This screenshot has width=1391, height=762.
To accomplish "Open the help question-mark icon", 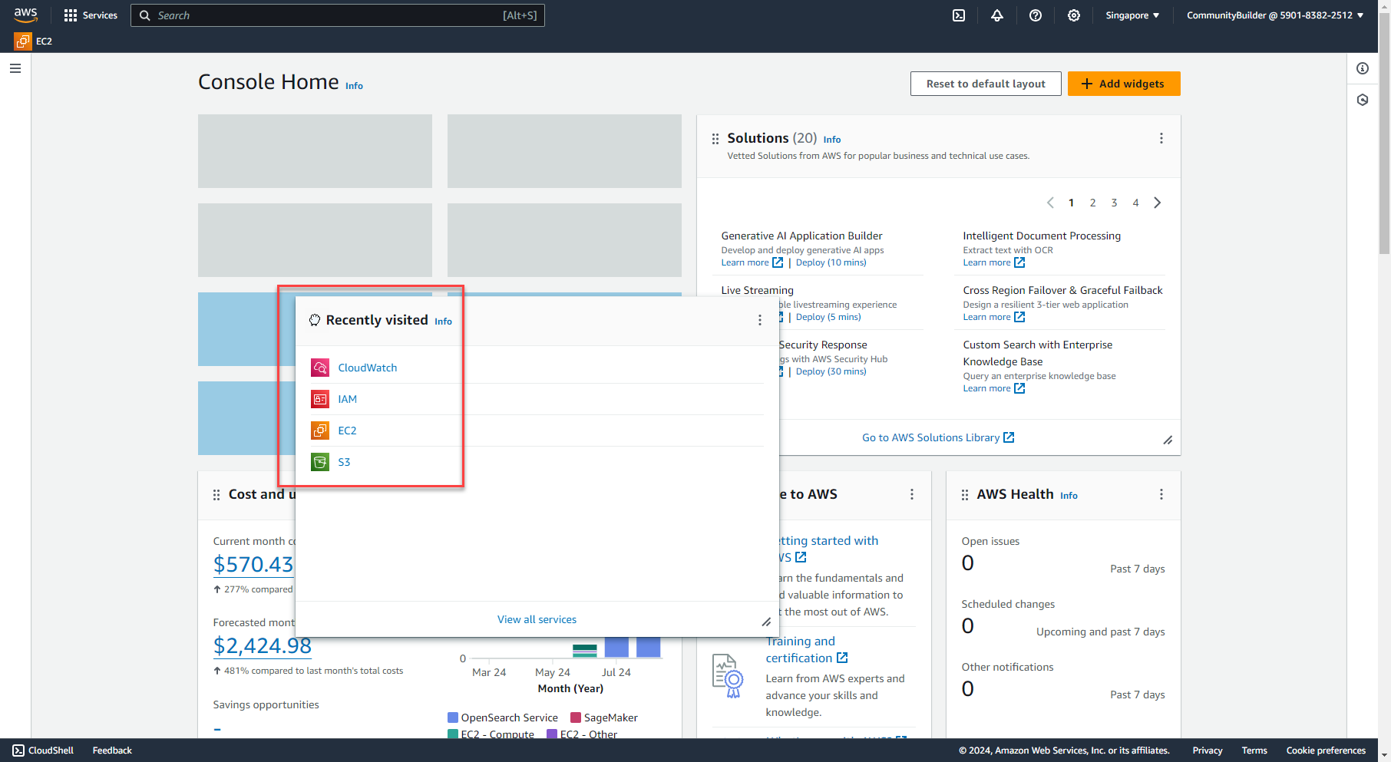I will pyautogui.click(x=1035, y=15).
